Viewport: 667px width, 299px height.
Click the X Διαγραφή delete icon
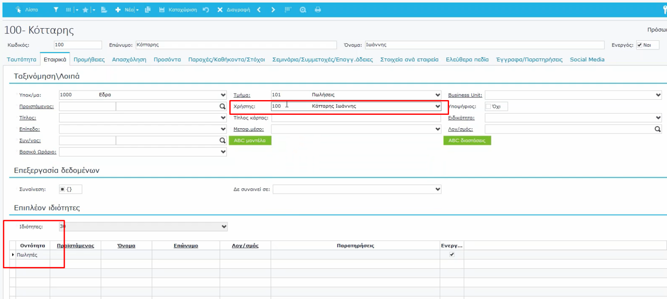point(220,10)
